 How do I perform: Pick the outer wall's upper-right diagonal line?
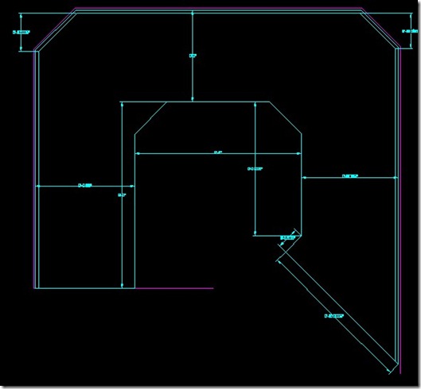click(x=378, y=31)
